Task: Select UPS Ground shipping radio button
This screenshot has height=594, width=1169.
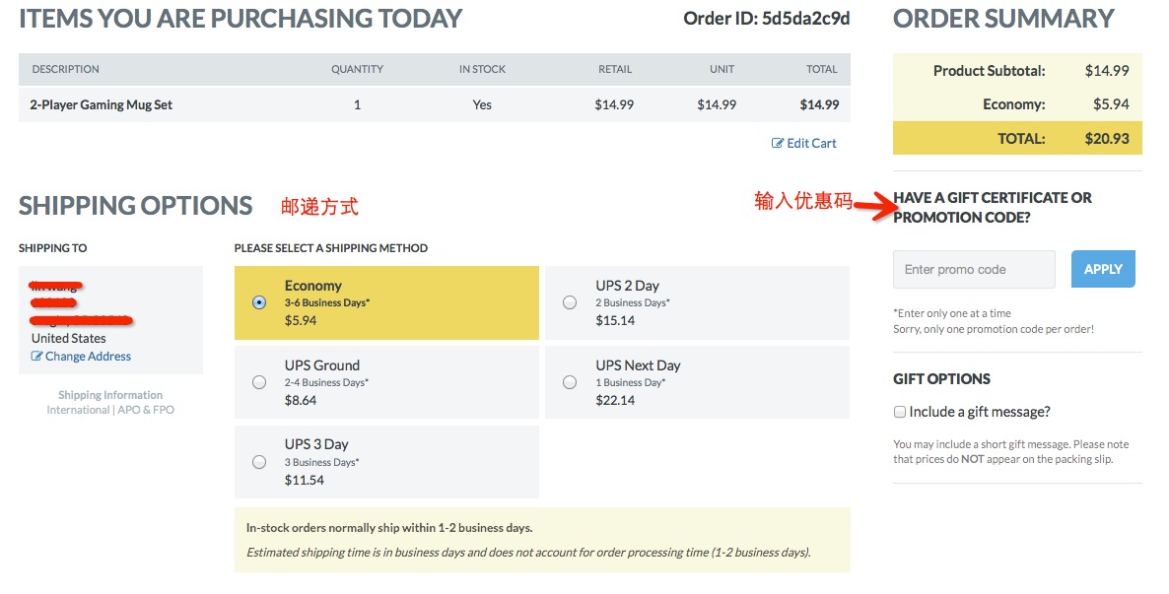Action: pyautogui.click(x=259, y=382)
